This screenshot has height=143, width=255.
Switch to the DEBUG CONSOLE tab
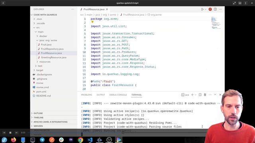tap(118, 95)
